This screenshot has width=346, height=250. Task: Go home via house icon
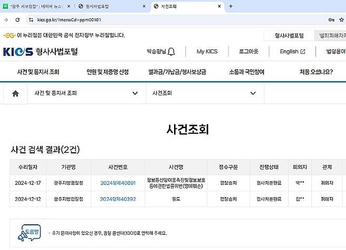(15, 93)
